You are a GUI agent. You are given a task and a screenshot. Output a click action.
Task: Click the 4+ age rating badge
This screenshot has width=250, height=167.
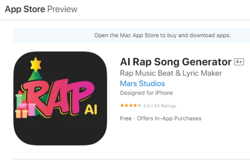click(x=239, y=62)
